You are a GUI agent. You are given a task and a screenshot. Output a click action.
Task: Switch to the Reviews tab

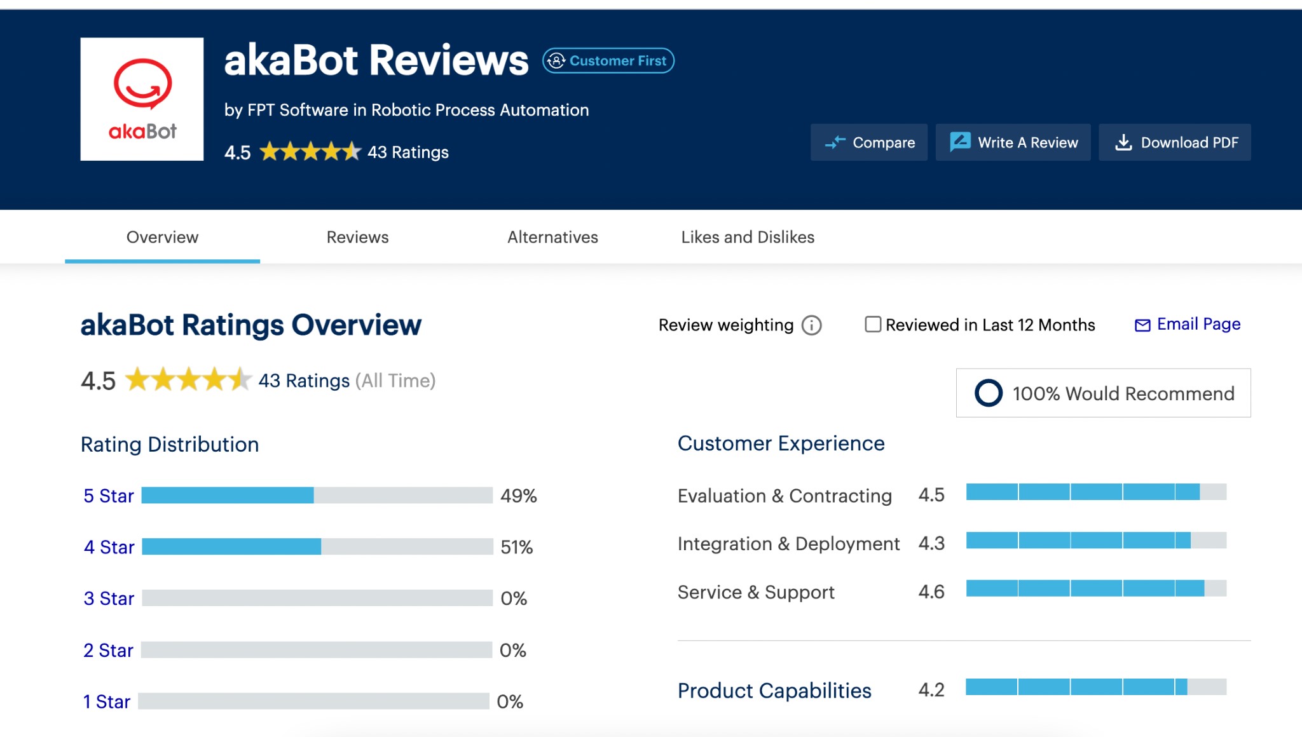pyautogui.click(x=357, y=236)
